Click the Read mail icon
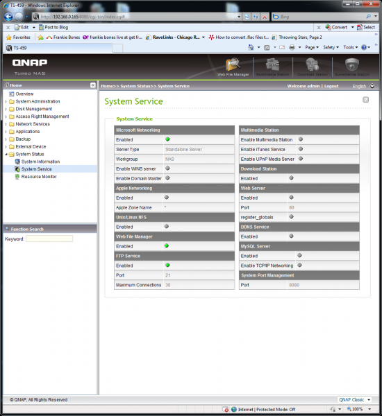 282,47
